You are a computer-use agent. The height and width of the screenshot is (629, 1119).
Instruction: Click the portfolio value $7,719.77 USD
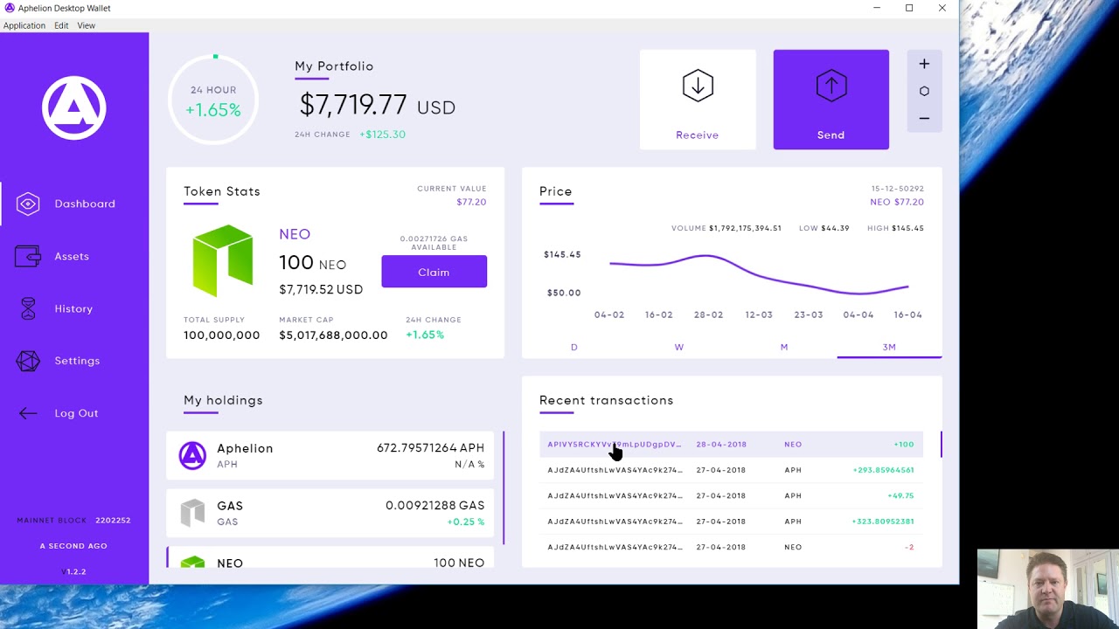click(x=378, y=106)
